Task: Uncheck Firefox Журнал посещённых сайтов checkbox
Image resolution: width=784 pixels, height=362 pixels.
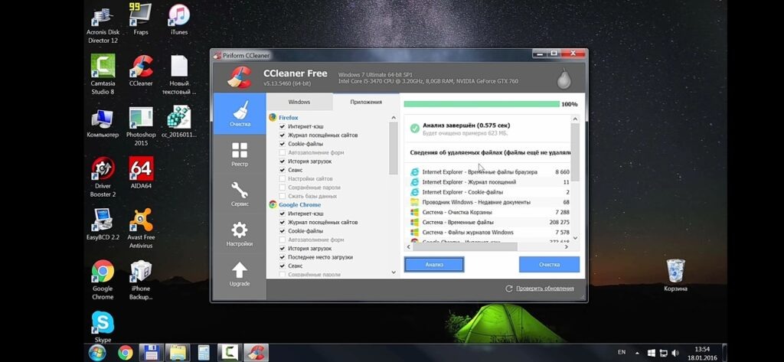Action: [283, 135]
